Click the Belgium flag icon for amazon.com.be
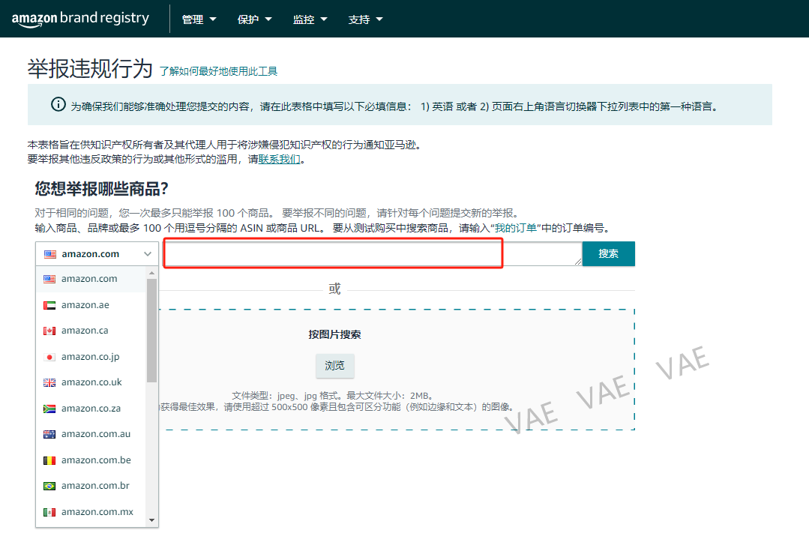 (x=49, y=460)
